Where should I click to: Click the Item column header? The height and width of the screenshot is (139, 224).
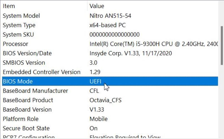point(9,6)
